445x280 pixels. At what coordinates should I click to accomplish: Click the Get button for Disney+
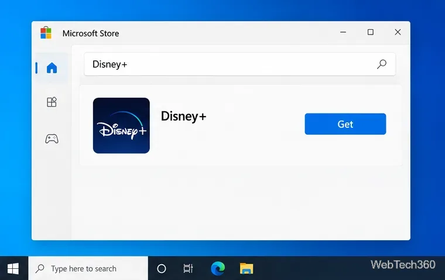click(345, 124)
